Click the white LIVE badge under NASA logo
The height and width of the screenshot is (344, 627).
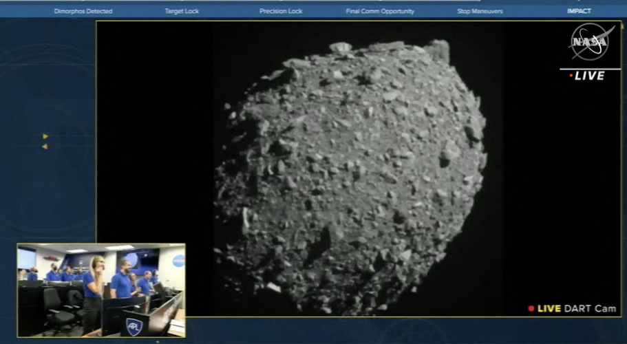tap(588, 76)
